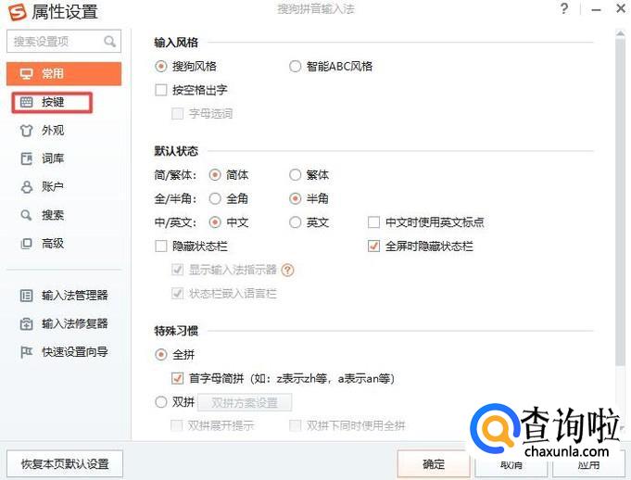Launch 快速设置向导 link
Image resolution: width=631 pixels, height=480 pixels.
coord(75,352)
